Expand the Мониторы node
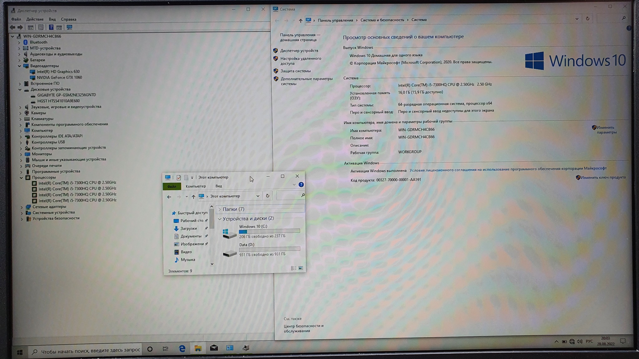The width and height of the screenshot is (639, 359). tap(21, 154)
